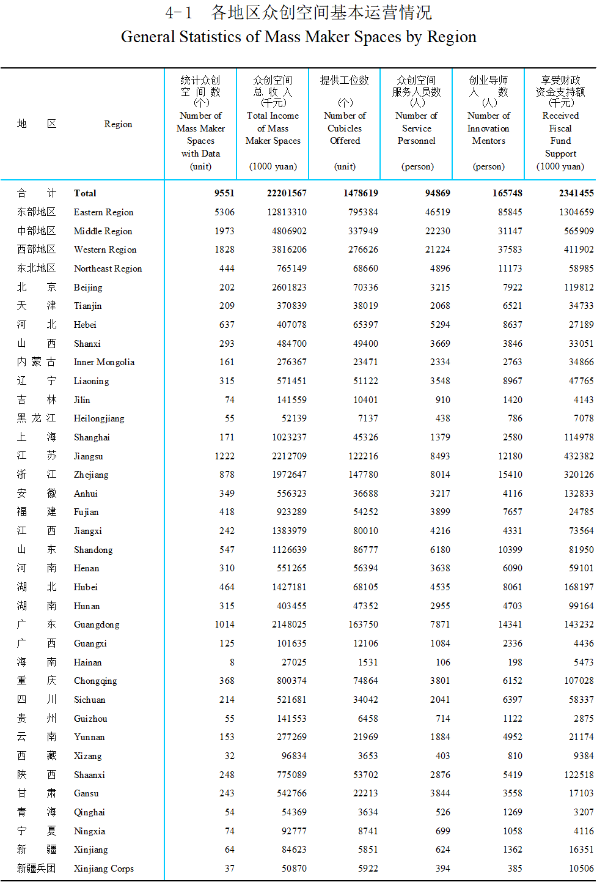Select the 'Heilongjiang' row label
This screenshot has width=597, height=882.
point(99,418)
